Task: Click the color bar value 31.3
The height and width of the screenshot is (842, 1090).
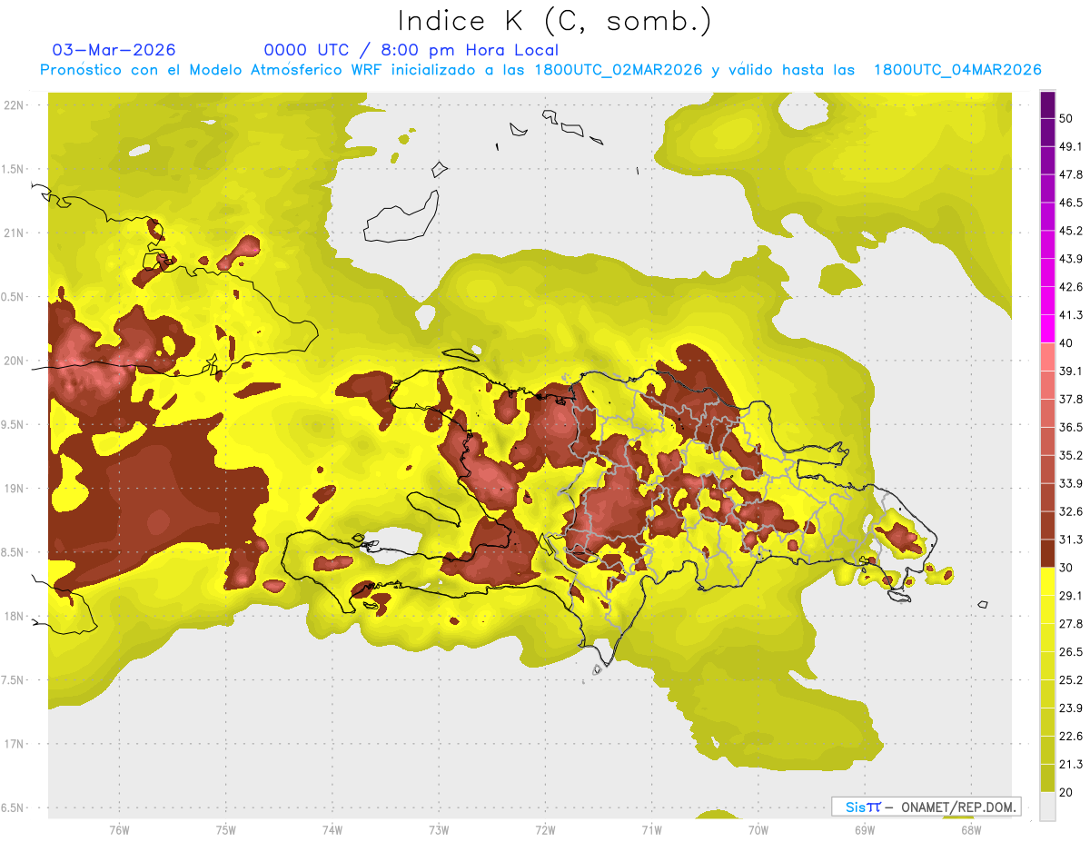Action: [1071, 540]
